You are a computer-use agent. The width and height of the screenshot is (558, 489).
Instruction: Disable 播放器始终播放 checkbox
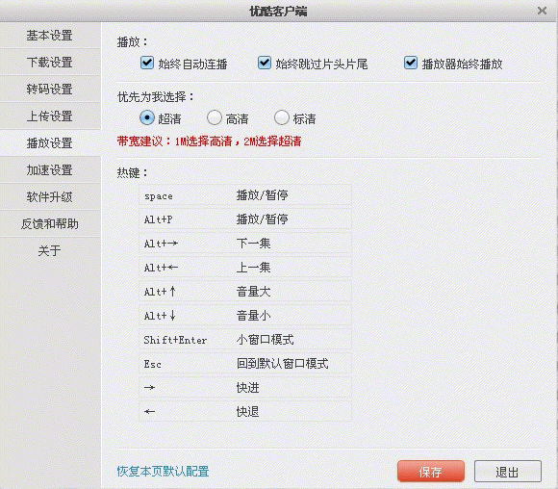pos(410,63)
